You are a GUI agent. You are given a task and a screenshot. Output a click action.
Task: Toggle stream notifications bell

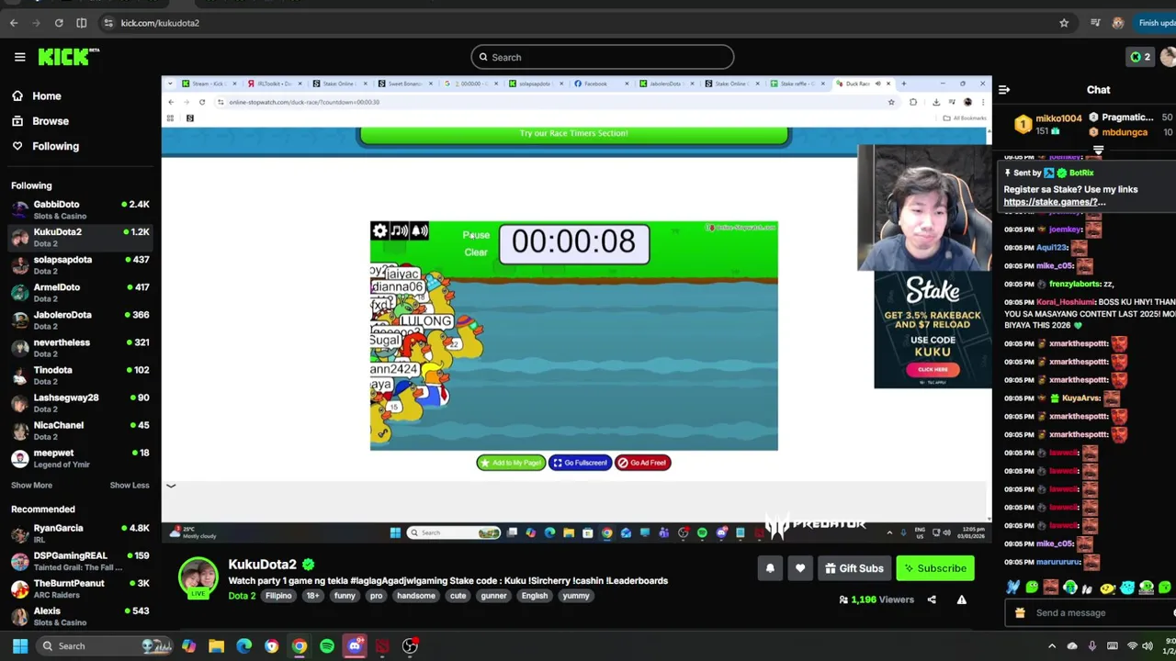tap(770, 568)
